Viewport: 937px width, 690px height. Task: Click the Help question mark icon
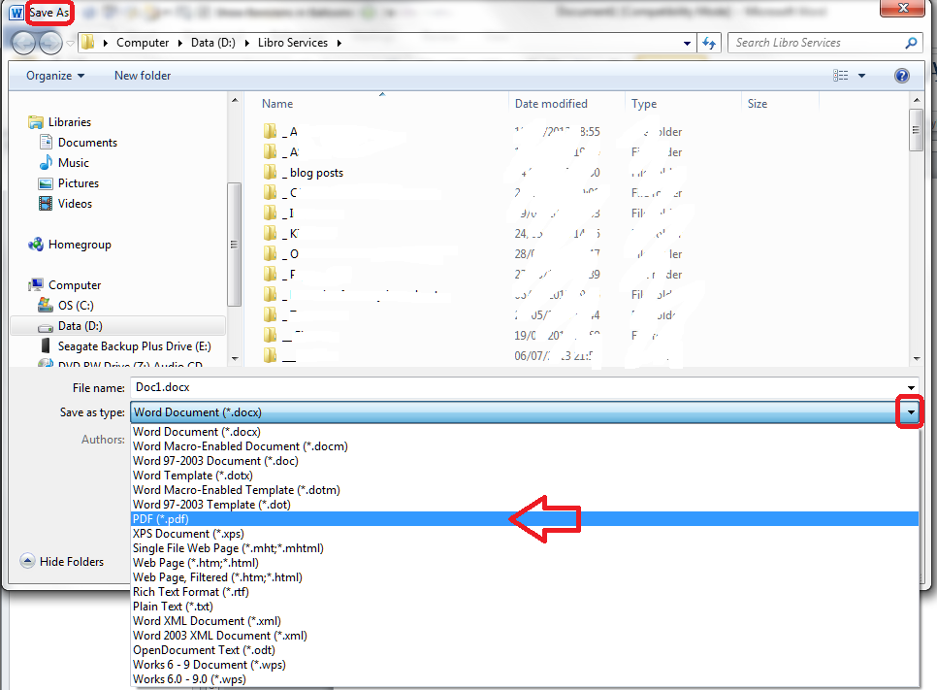(x=901, y=76)
